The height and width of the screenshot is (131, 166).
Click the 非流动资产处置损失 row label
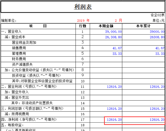point(32,103)
